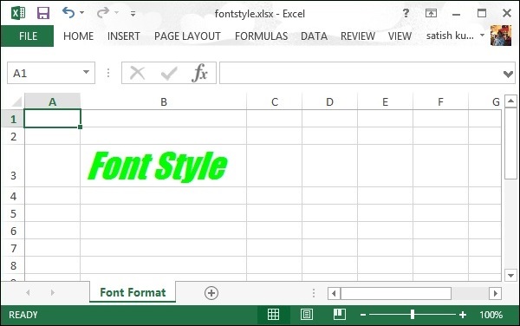520x326 pixels.
Task: Switch to the INSERT ribbon tab
Action: point(124,36)
